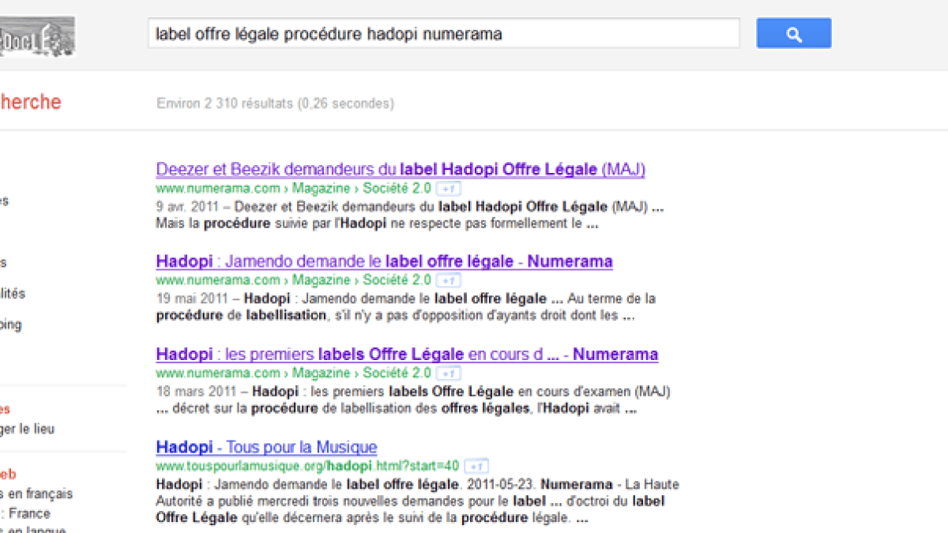Open 'Deezer et Beezik demandeurs du label Hadopi' result
Image resolution: width=948 pixels, height=533 pixels.
click(x=401, y=169)
